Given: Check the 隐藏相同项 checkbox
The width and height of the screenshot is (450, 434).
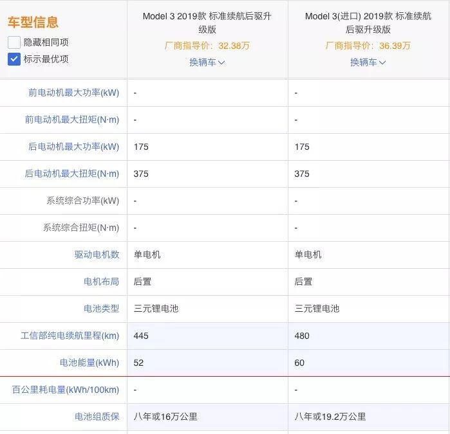Looking at the screenshot, I should coord(14,42).
